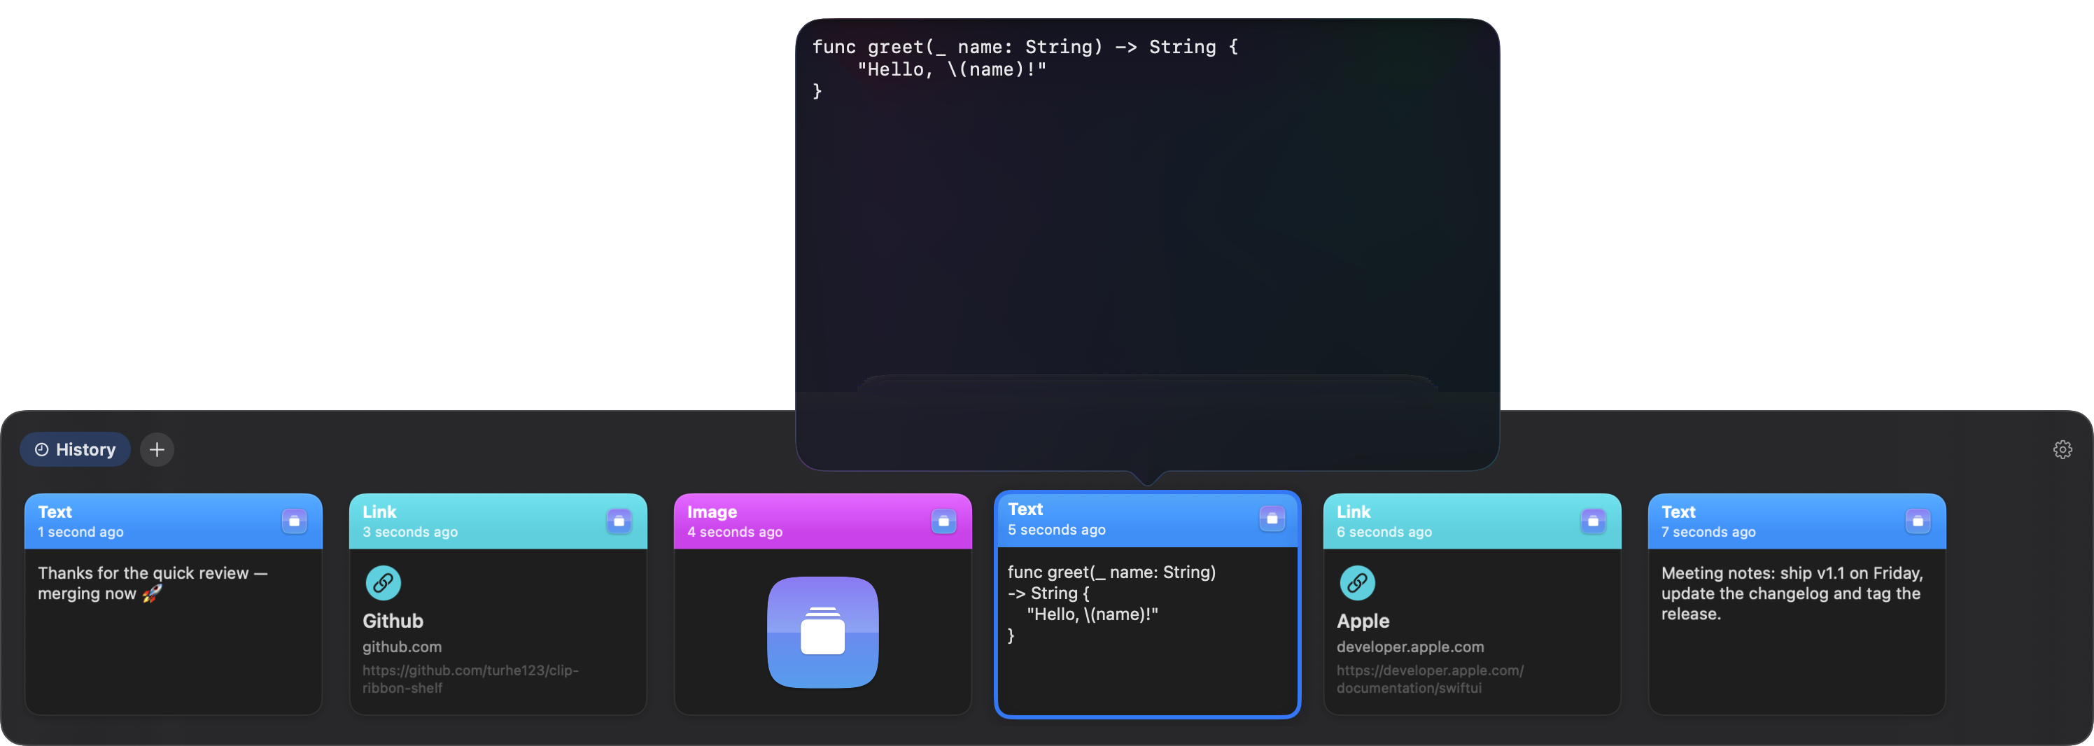This screenshot has width=2094, height=746.
Task: Click the Image card header labeled '4 seconds ago'
Action: tap(822, 521)
